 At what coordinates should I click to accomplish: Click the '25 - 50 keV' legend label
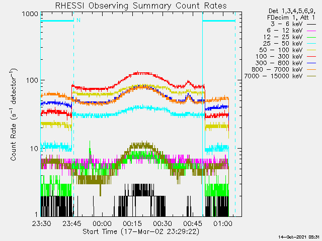(x=283, y=44)
